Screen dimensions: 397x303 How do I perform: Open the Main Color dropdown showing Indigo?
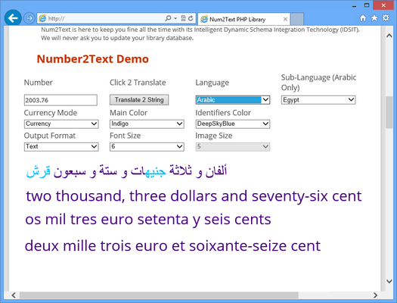[147, 124]
